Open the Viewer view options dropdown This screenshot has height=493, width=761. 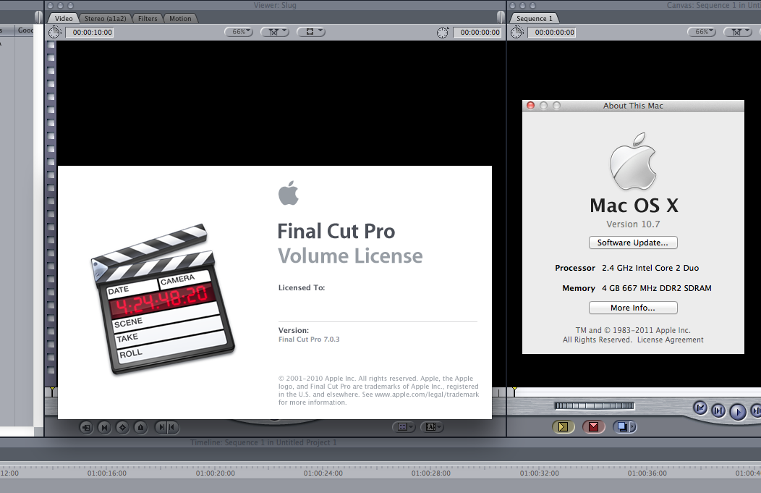pos(310,32)
